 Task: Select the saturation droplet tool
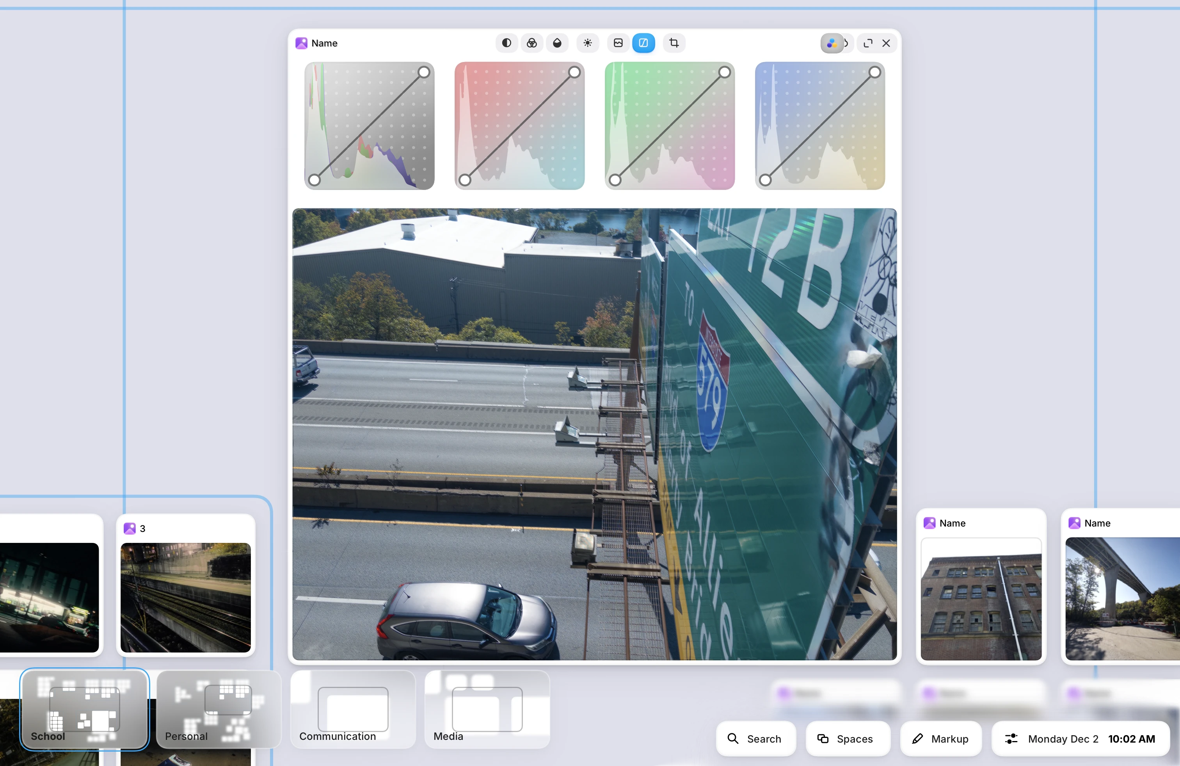tap(557, 43)
